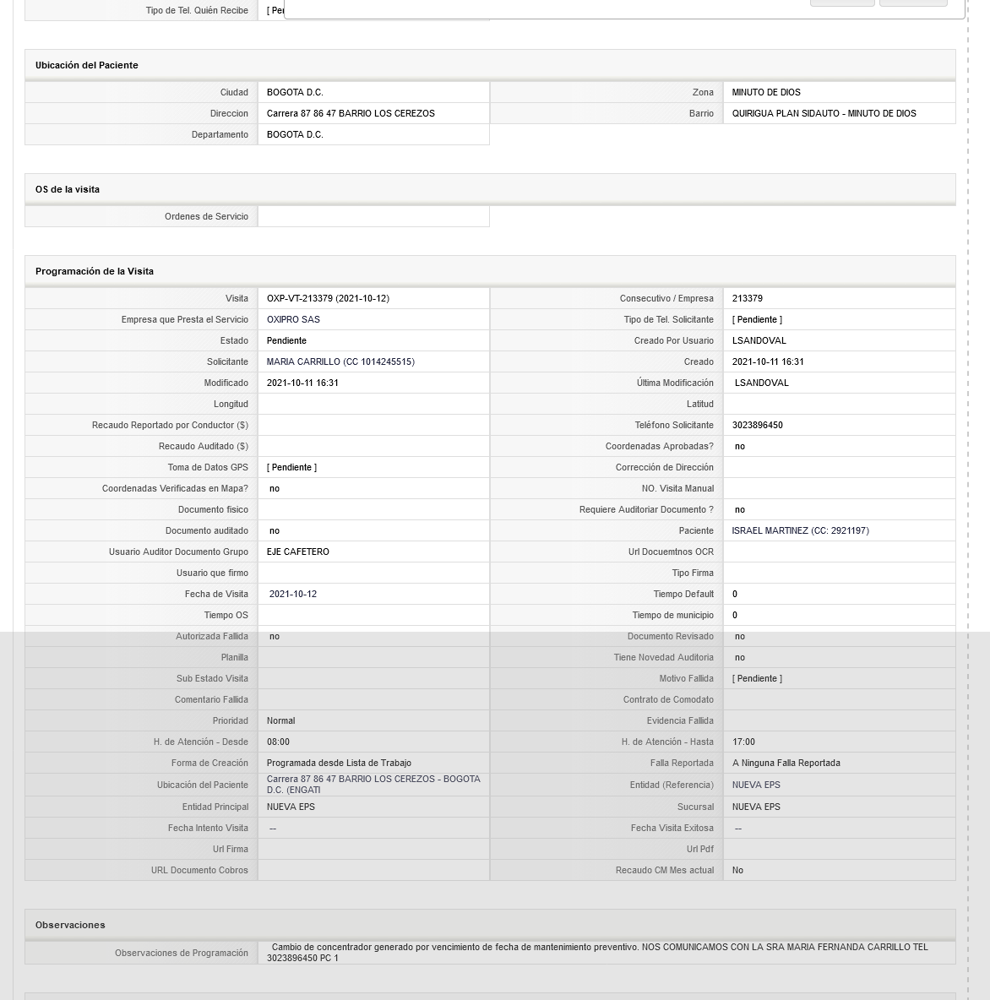Select Forma de Creación value Programada desde Lista de Trabajo
Viewport: 990px width, 1000px height.
[x=339, y=763]
